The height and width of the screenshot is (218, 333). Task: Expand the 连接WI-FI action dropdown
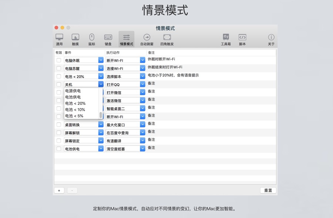(142, 68)
